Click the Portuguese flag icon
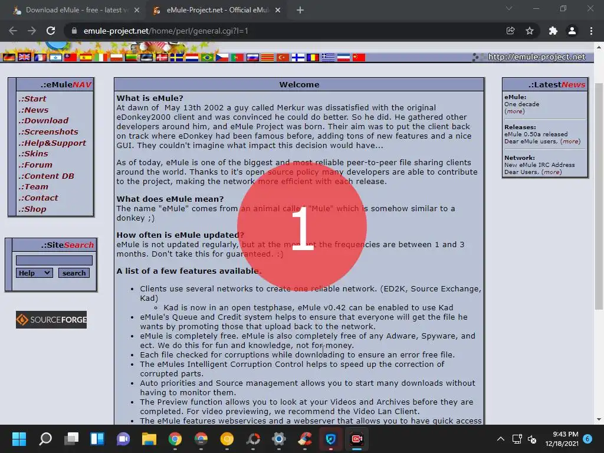The height and width of the screenshot is (453, 604). pyautogui.click(x=237, y=57)
